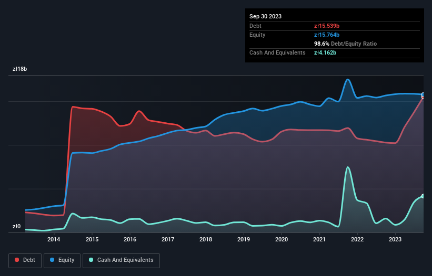This screenshot has width=432, height=276.
Task: Click the 2014 x-axis label
Action: 54,239
